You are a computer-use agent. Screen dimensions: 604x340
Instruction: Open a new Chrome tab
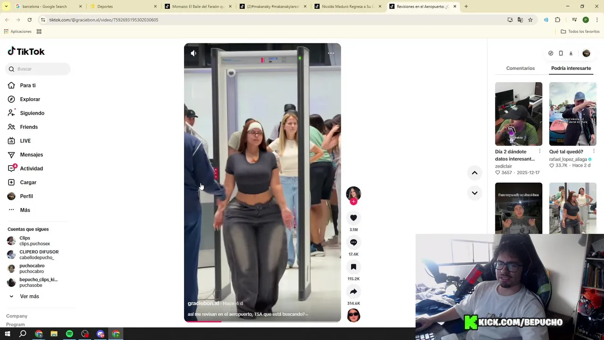pyautogui.click(x=466, y=7)
